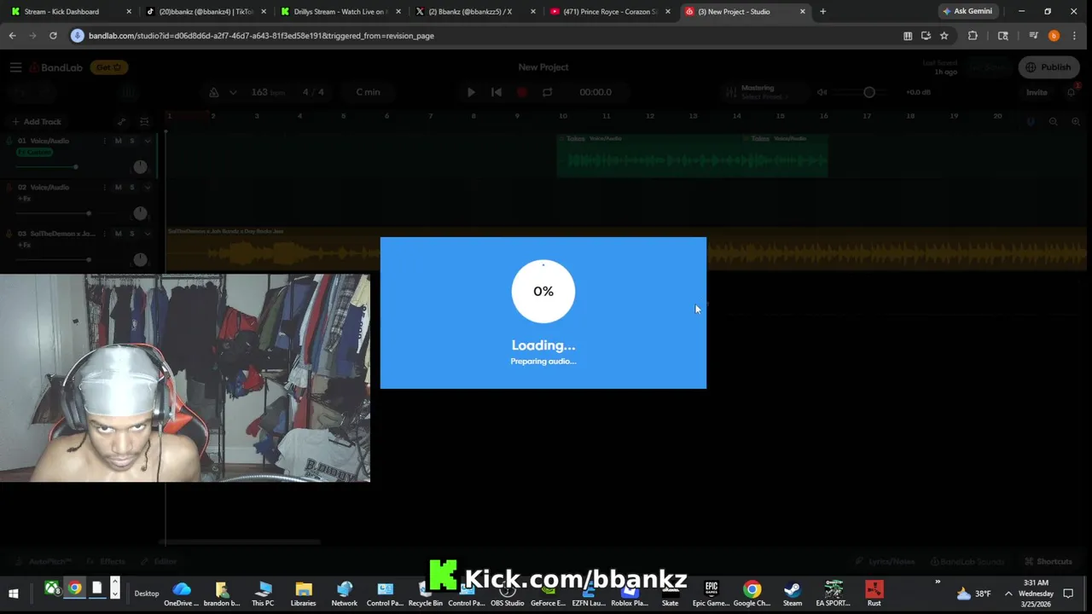Open the Shortcuts panel at bottom

point(1048,561)
